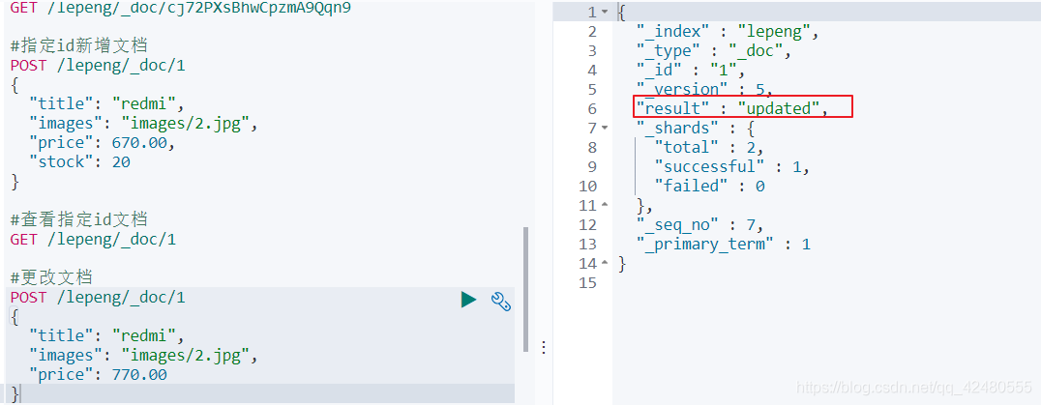Click the highlighted POST /lepeng/_doc/1 under 更改文档
Screen dimensions: 1041x405
pos(98,298)
